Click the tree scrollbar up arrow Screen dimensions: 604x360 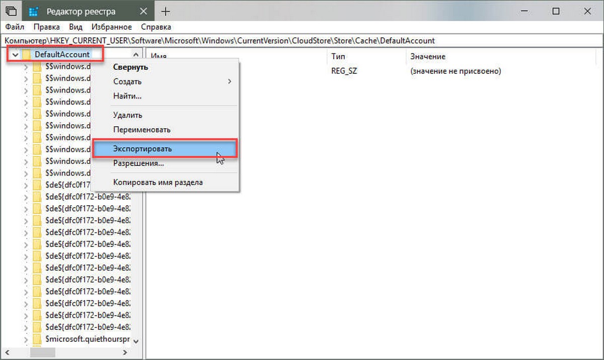135,54
